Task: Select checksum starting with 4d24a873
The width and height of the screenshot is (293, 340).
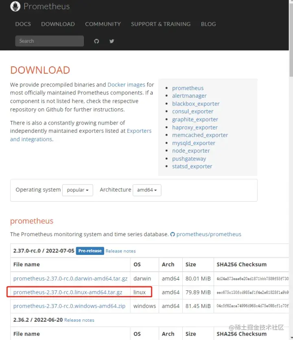Action: pyautogui.click(x=252, y=279)
